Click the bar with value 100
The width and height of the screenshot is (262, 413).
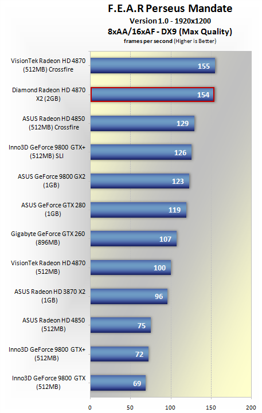131,268
